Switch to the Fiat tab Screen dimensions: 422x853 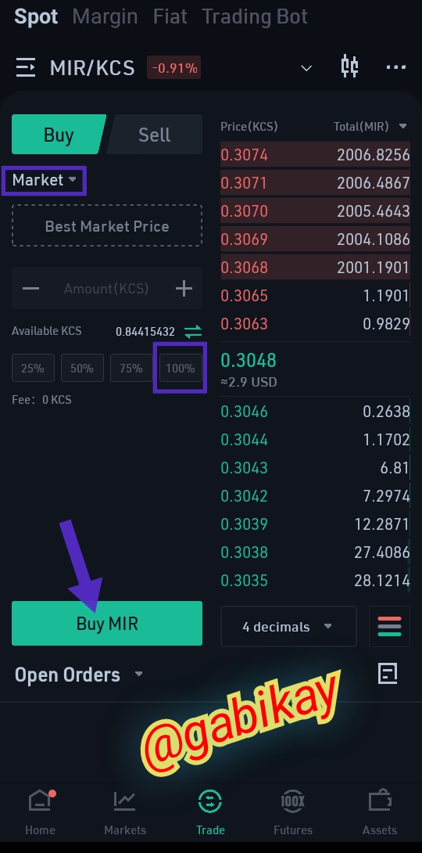(170, 16)
